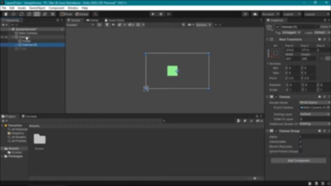The width and height of the screenshot is (331, 186).
Task: Start Play mode
Action: point(153,14)
